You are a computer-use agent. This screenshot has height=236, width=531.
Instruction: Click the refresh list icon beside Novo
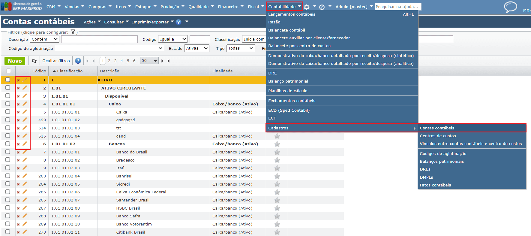[x=34, y=61]
